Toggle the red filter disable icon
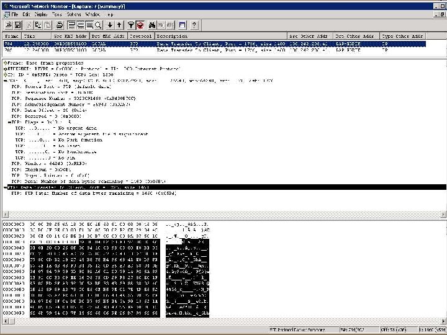This screenshot has width=447, height=335. click(140, 25)
